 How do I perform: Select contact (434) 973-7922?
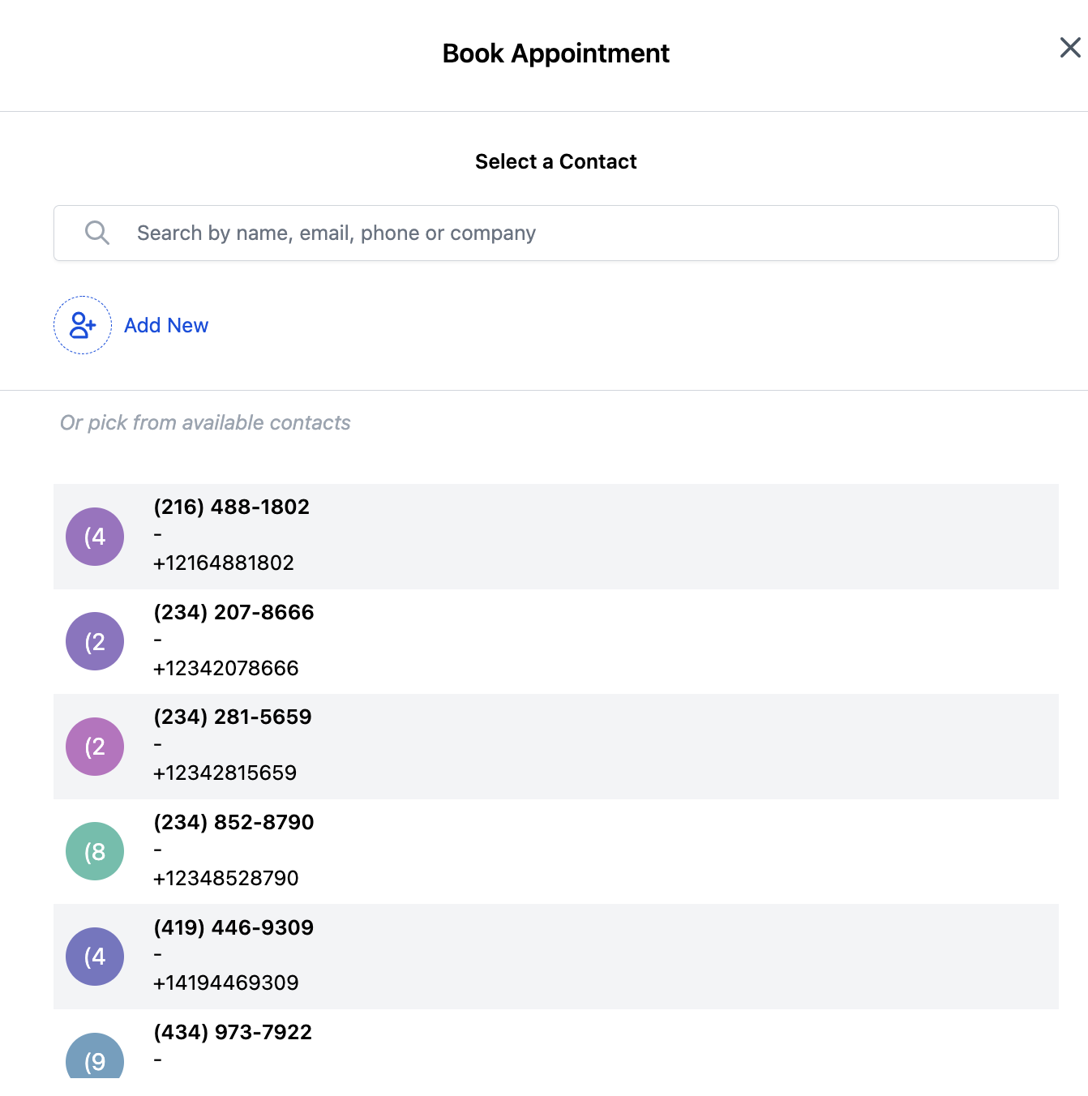tap(233, 1033)
